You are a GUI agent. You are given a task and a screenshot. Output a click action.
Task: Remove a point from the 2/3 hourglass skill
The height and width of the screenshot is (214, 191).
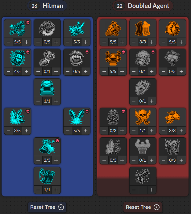[x=38, y=160]
